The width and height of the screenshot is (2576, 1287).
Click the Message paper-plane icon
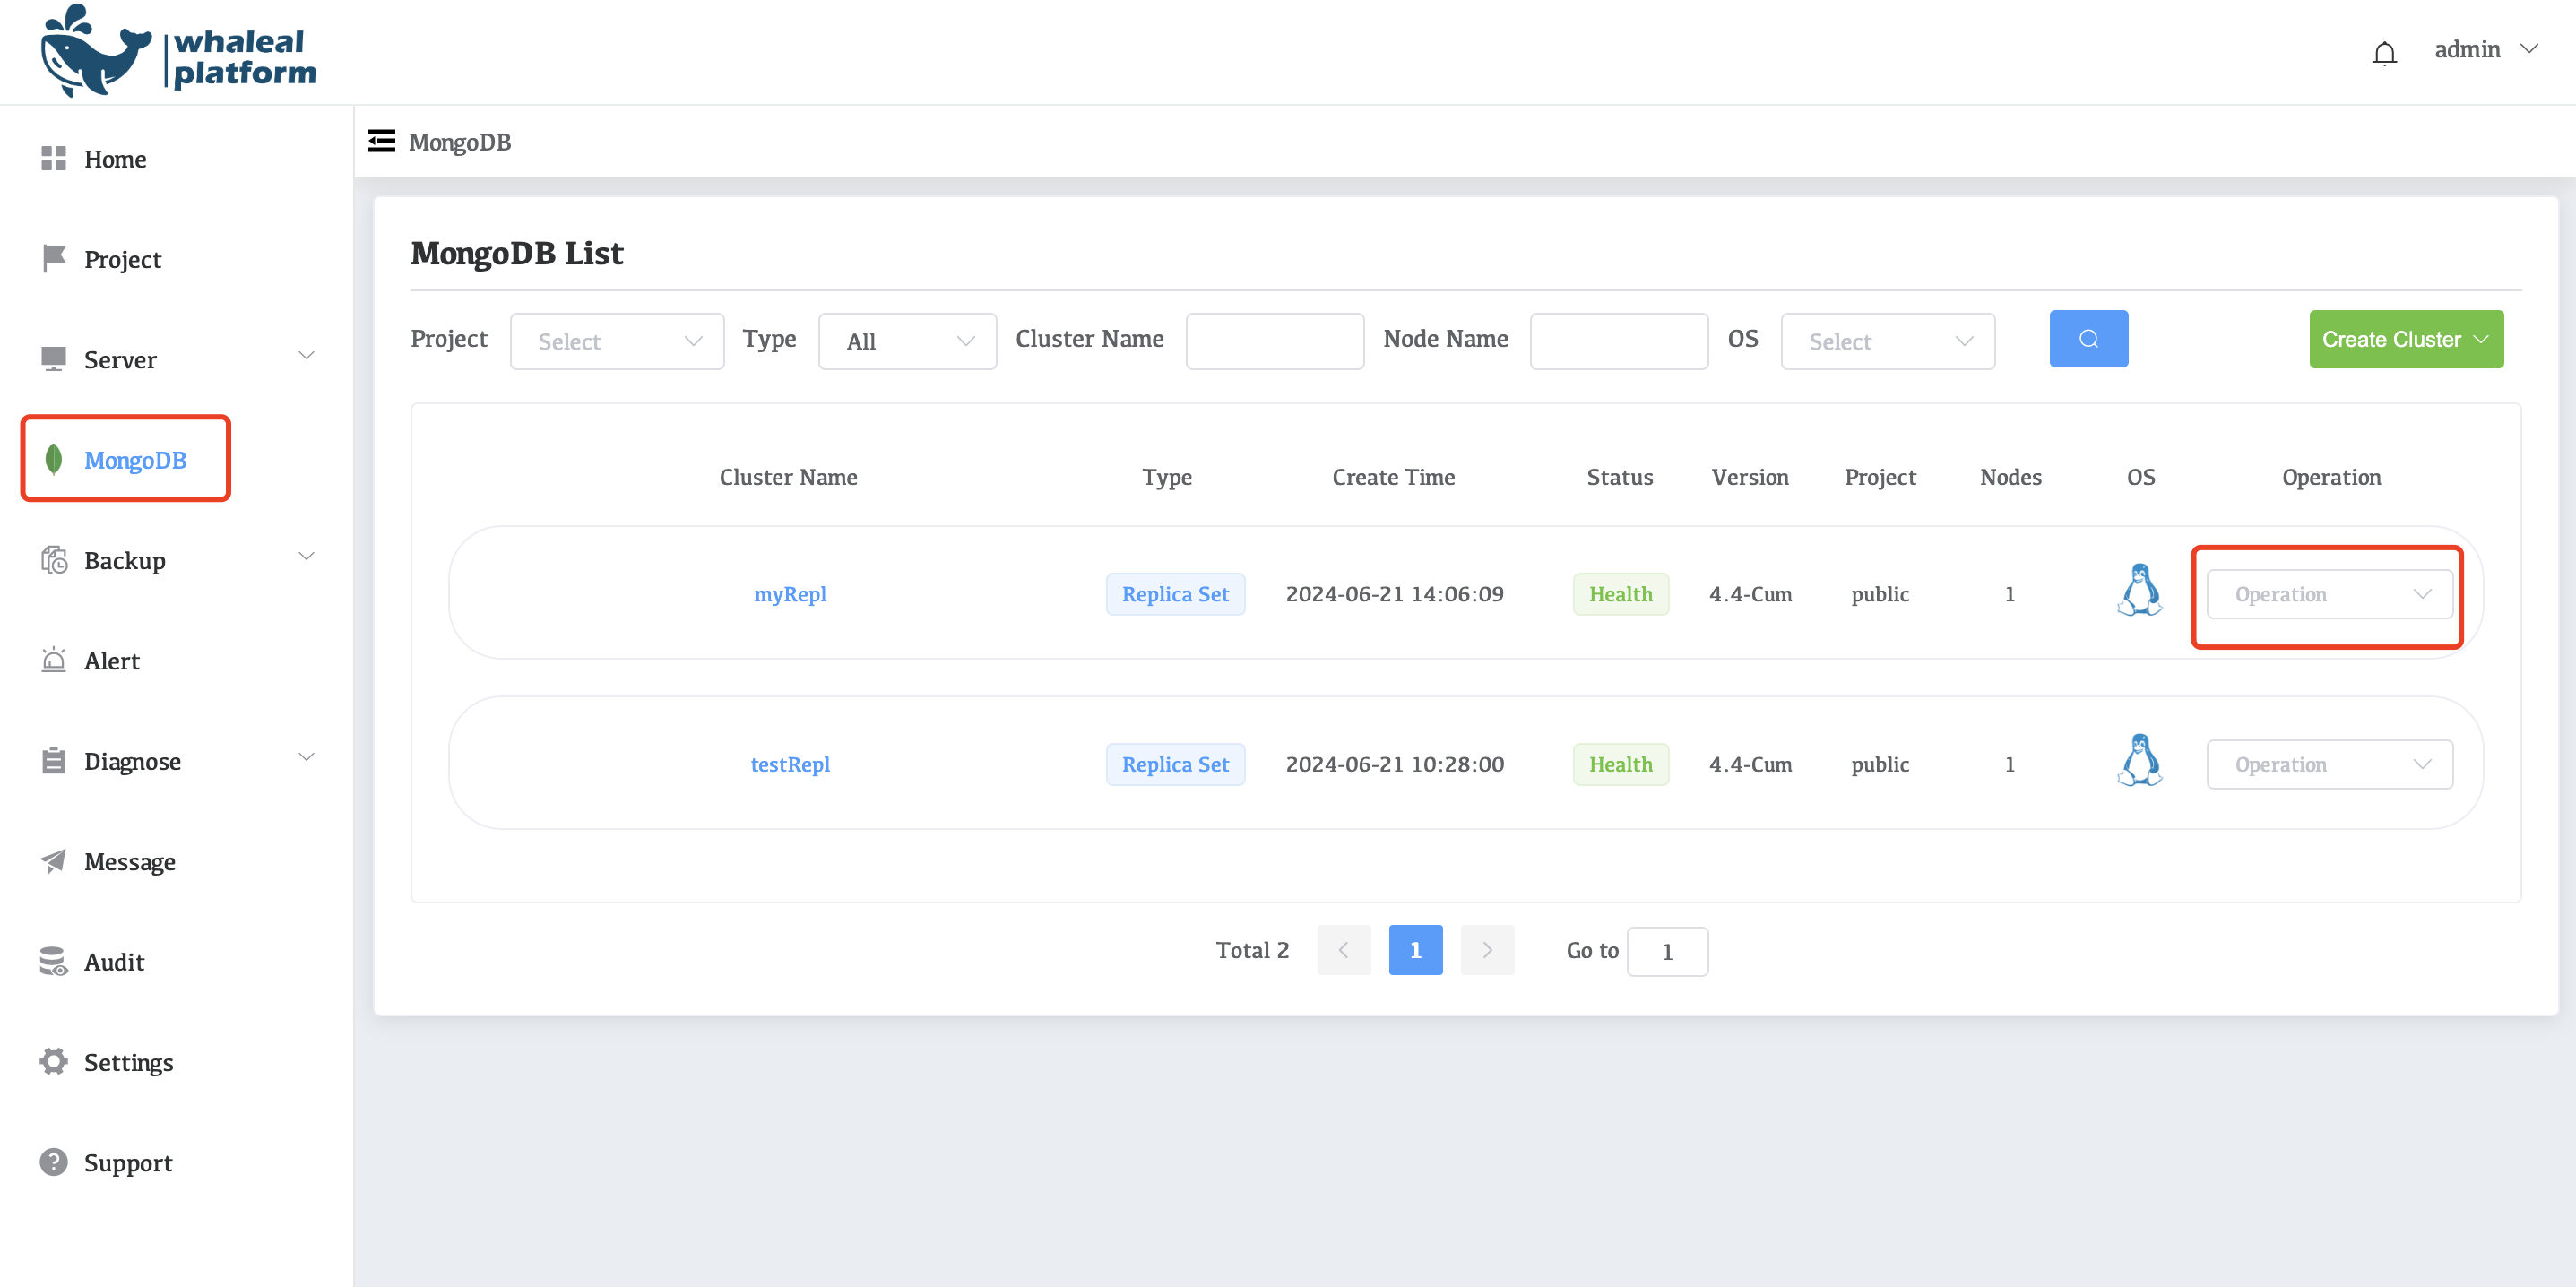coord(54,861)
